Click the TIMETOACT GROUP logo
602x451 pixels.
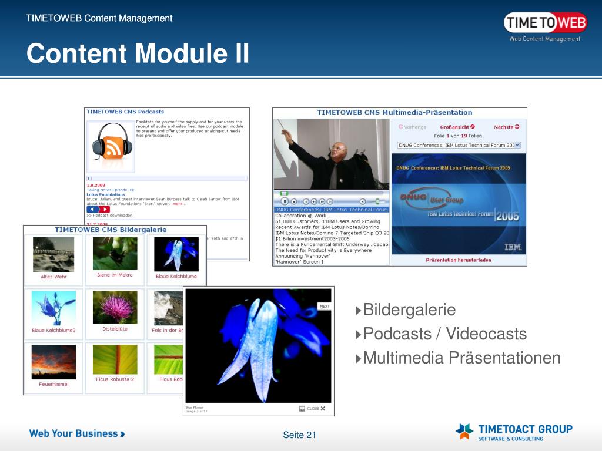(514, 432)
